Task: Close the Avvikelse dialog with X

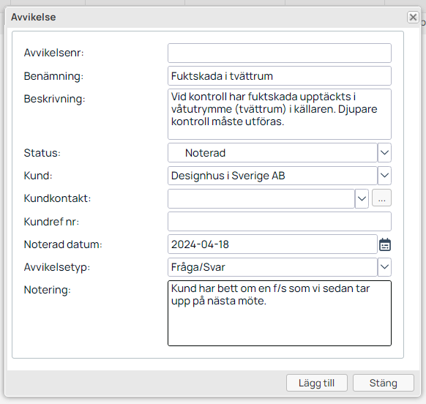Action: tap(413, 17)
